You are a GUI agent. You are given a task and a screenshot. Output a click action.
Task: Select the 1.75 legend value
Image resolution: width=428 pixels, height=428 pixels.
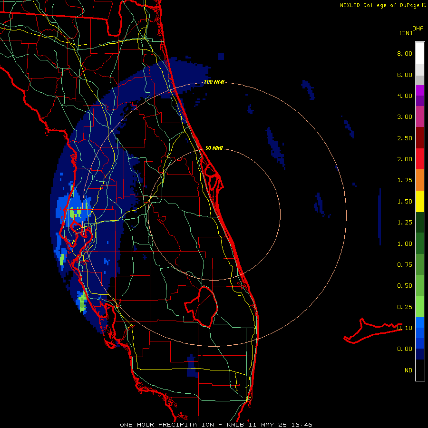pos(405,180)
